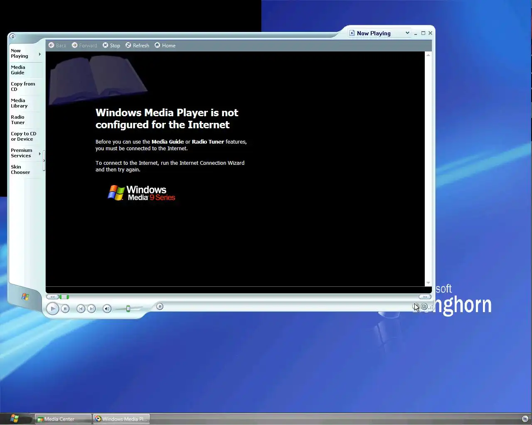Collapse the taskbar panel with the side handle
Screen dimensions: 532x425
(44, 161)
